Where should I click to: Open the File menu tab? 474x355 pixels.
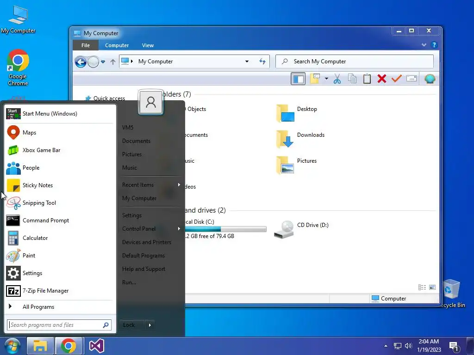click(x=86, y=45)
